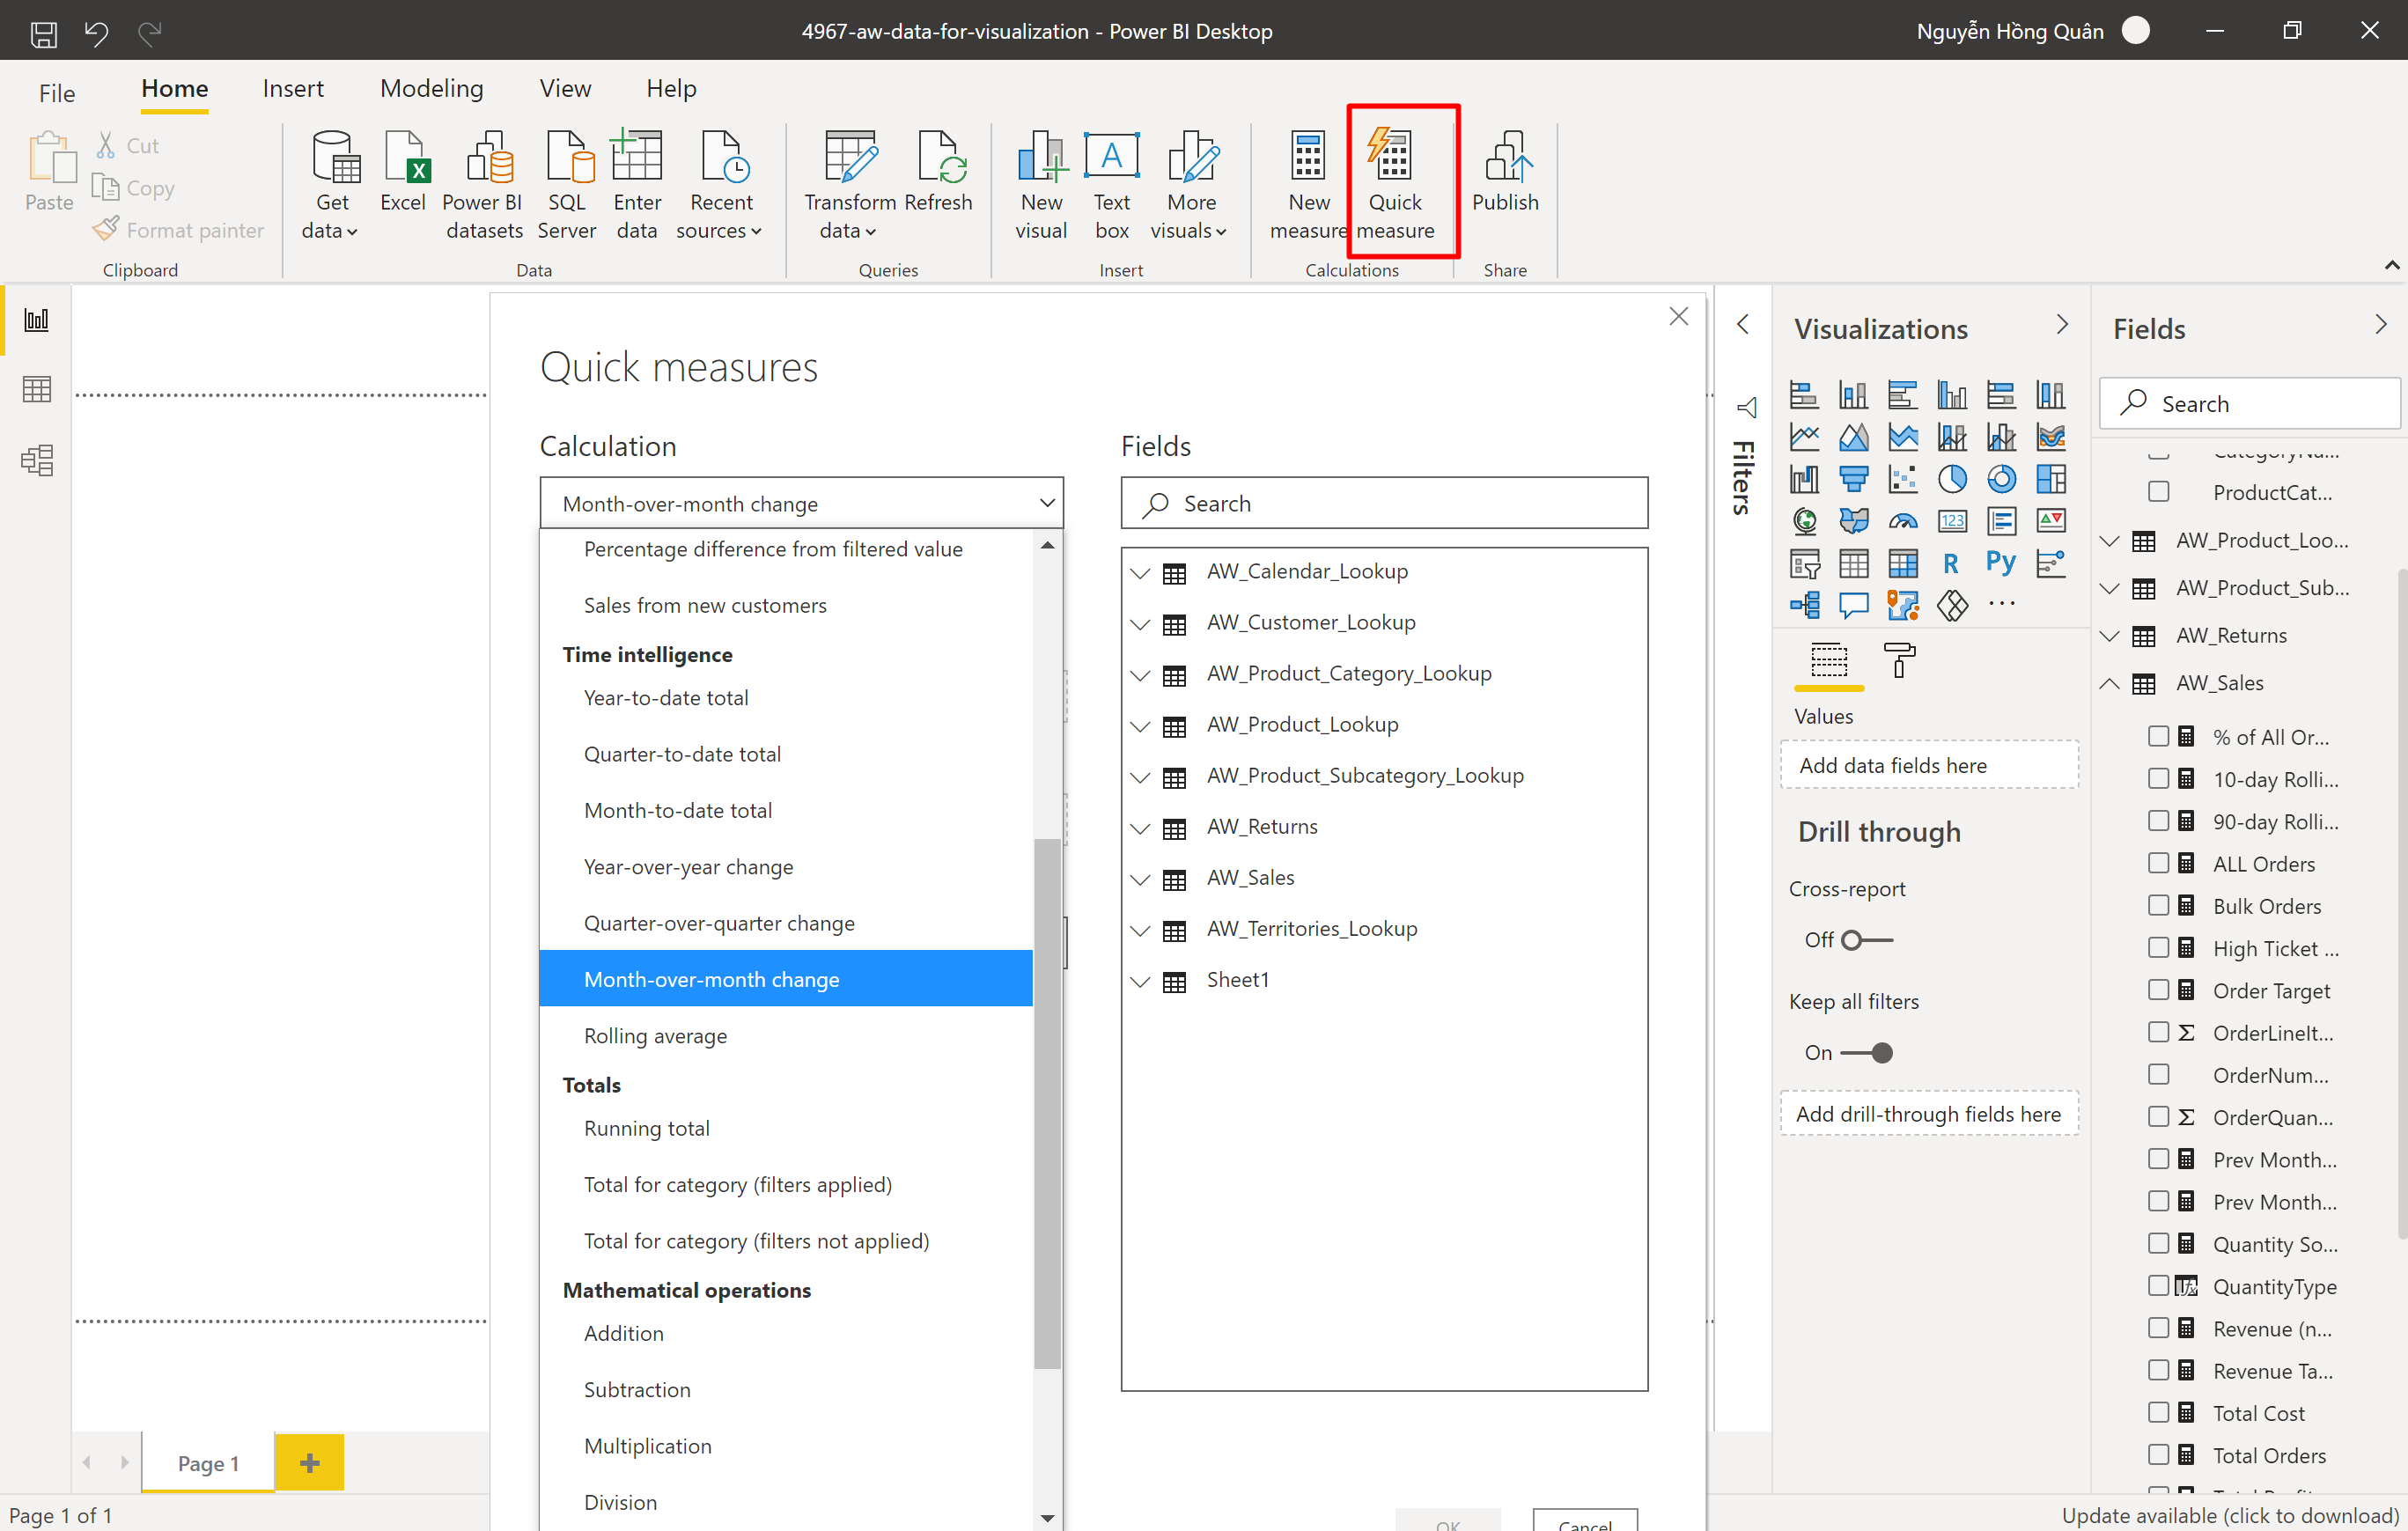
Task: Select the Card (123) visualization
Action: 1952,521
